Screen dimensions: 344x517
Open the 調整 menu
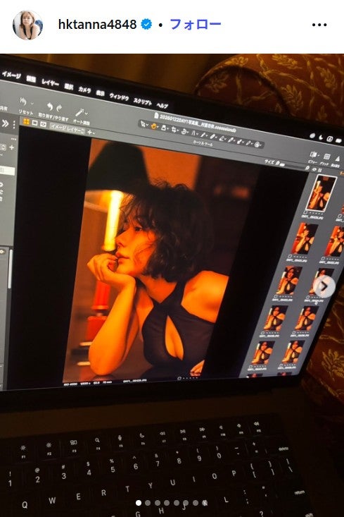(x=31, y=79)
